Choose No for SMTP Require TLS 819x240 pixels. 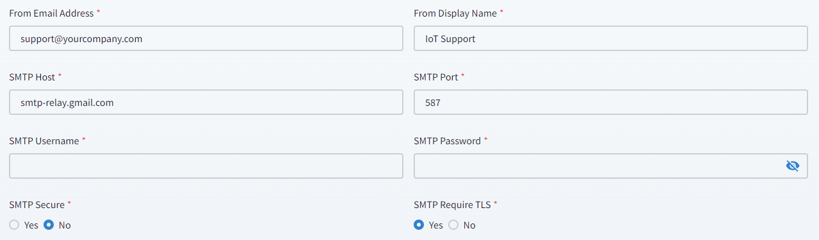(453, 225)
